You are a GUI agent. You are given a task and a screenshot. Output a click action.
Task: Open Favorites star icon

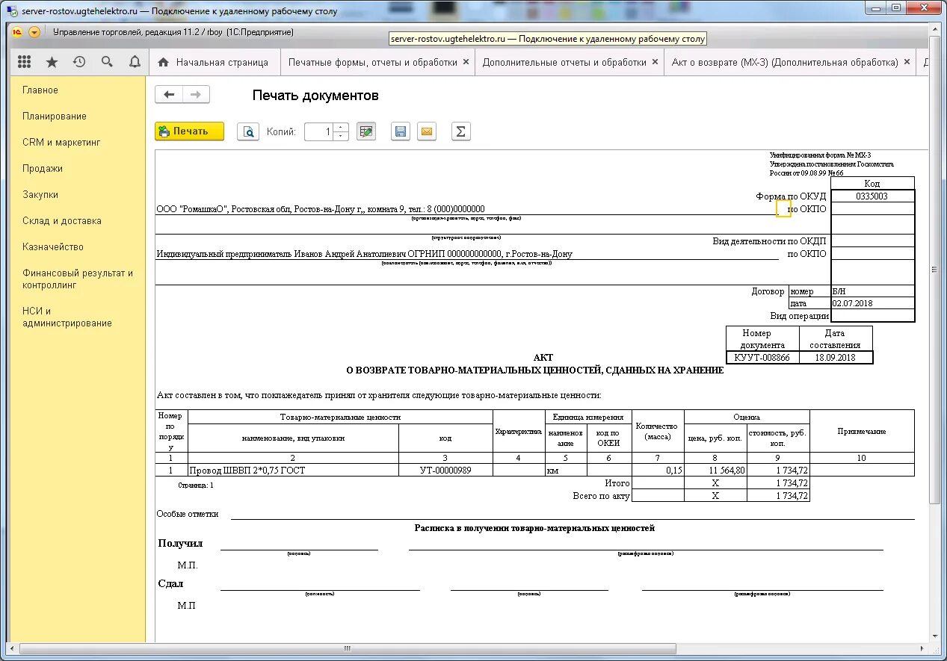coord(52,62)
